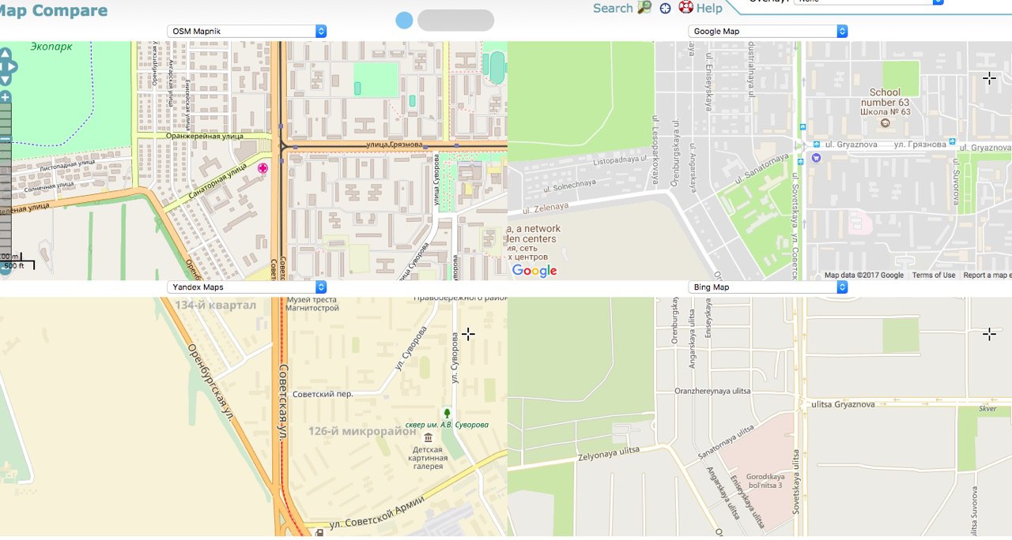
Task: Click the Zelyonaya ulitsa label
Action: click(x=608, y=452)
